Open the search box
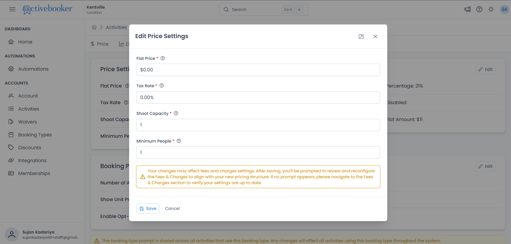 [264, 10]
